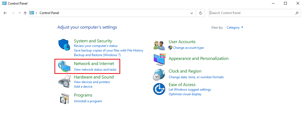Click the Hardware and Sound printer icon
This screenshot has height=113, width=303.
pos(64,81)
